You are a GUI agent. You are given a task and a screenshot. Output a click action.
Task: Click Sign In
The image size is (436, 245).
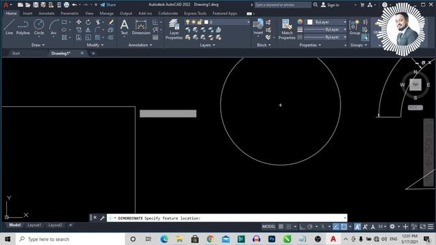click(330, 5)
